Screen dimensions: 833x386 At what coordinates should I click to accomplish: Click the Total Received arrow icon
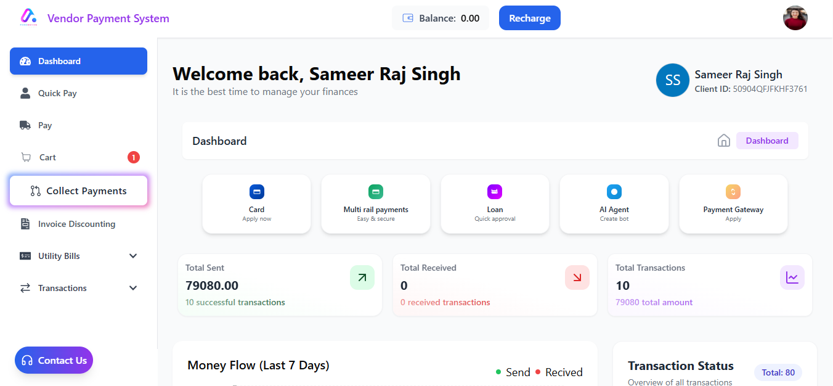click(x=577, y=277)
